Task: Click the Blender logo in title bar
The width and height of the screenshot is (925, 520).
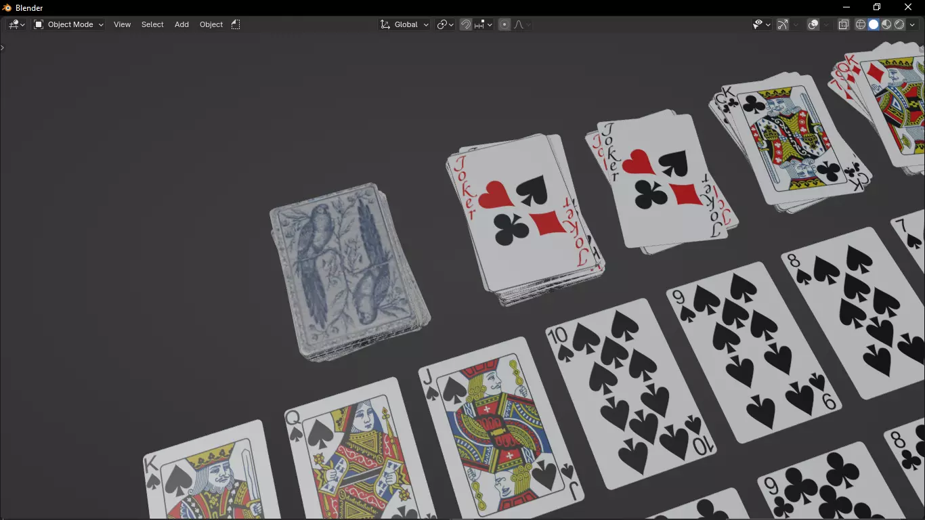Action: [7, 7]
